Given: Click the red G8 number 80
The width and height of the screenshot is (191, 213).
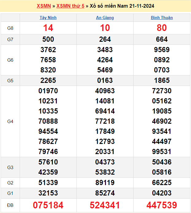Looking at the screenshot, I should pos(162,28).
